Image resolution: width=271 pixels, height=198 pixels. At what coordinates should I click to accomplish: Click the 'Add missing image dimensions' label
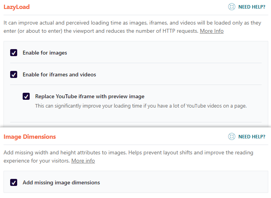pos(61,182)
